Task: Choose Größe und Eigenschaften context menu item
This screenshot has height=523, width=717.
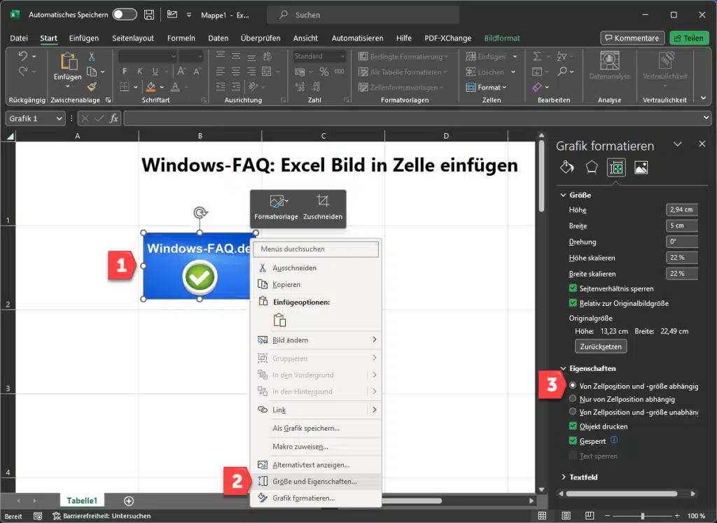Action: coord(316,481)
